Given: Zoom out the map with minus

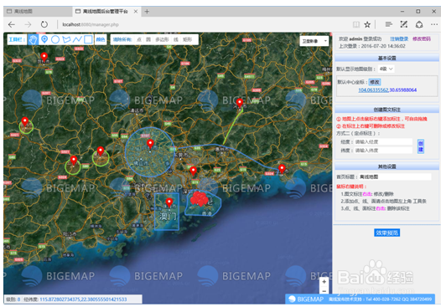Looking at the screenshot, I should coord(324,291).
